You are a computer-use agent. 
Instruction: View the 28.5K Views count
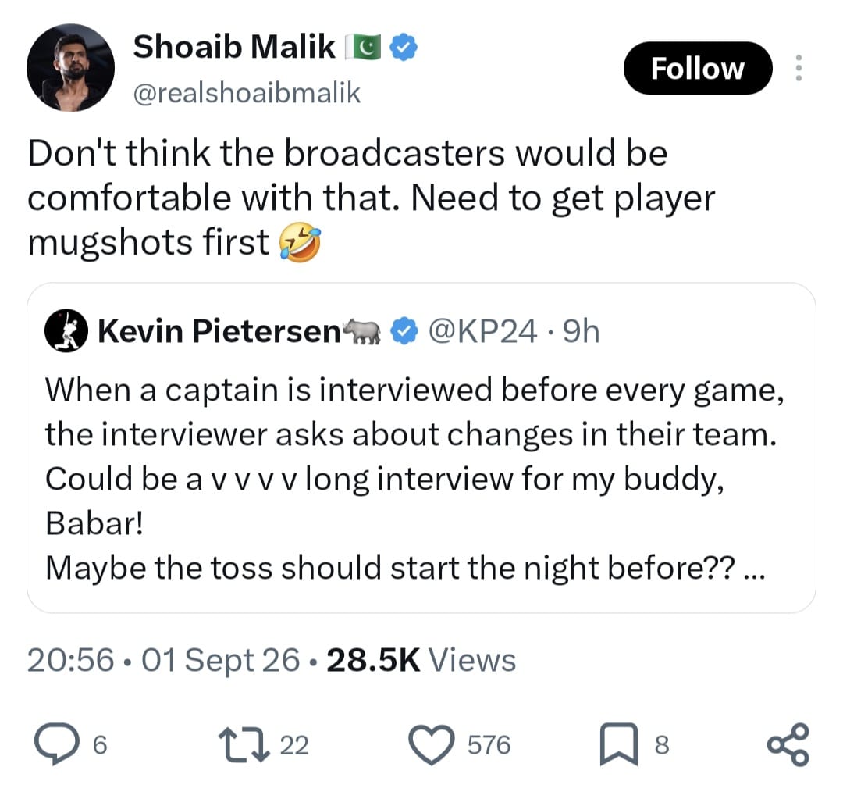click(x=421, y=660)
